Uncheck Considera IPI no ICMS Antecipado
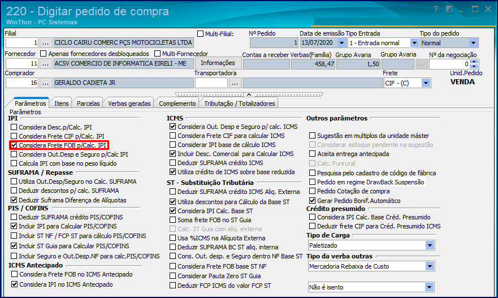The height and width of the screenshot is (298, 498). [14, 284]
